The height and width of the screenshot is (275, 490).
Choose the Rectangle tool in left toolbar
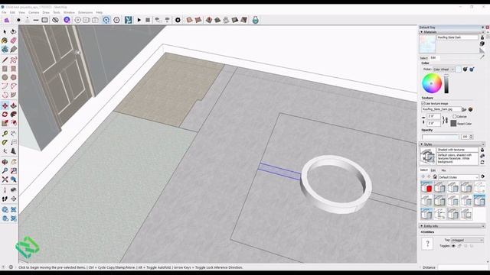[5, 69]
